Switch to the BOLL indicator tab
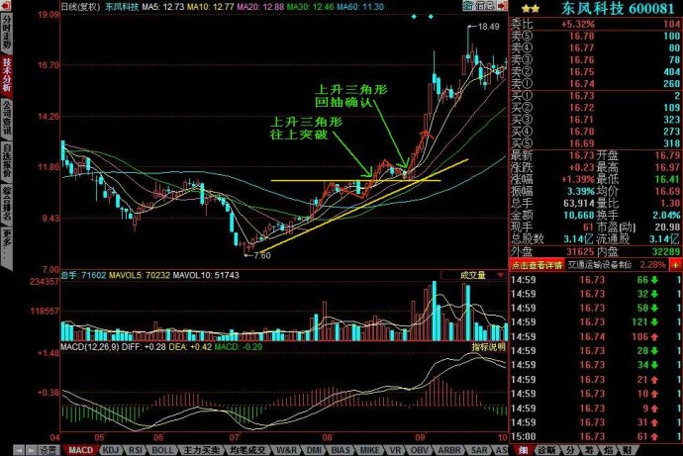Viewport: 683px width, 456px height. coord(162,450)
